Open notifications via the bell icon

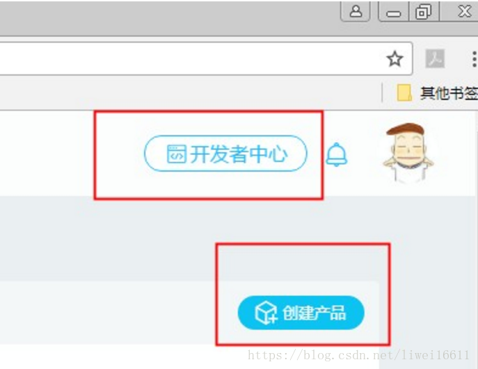pos(336,154)
